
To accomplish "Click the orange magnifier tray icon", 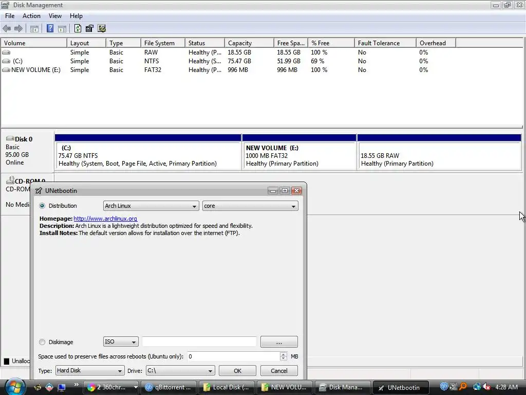I will coord(463,387).
